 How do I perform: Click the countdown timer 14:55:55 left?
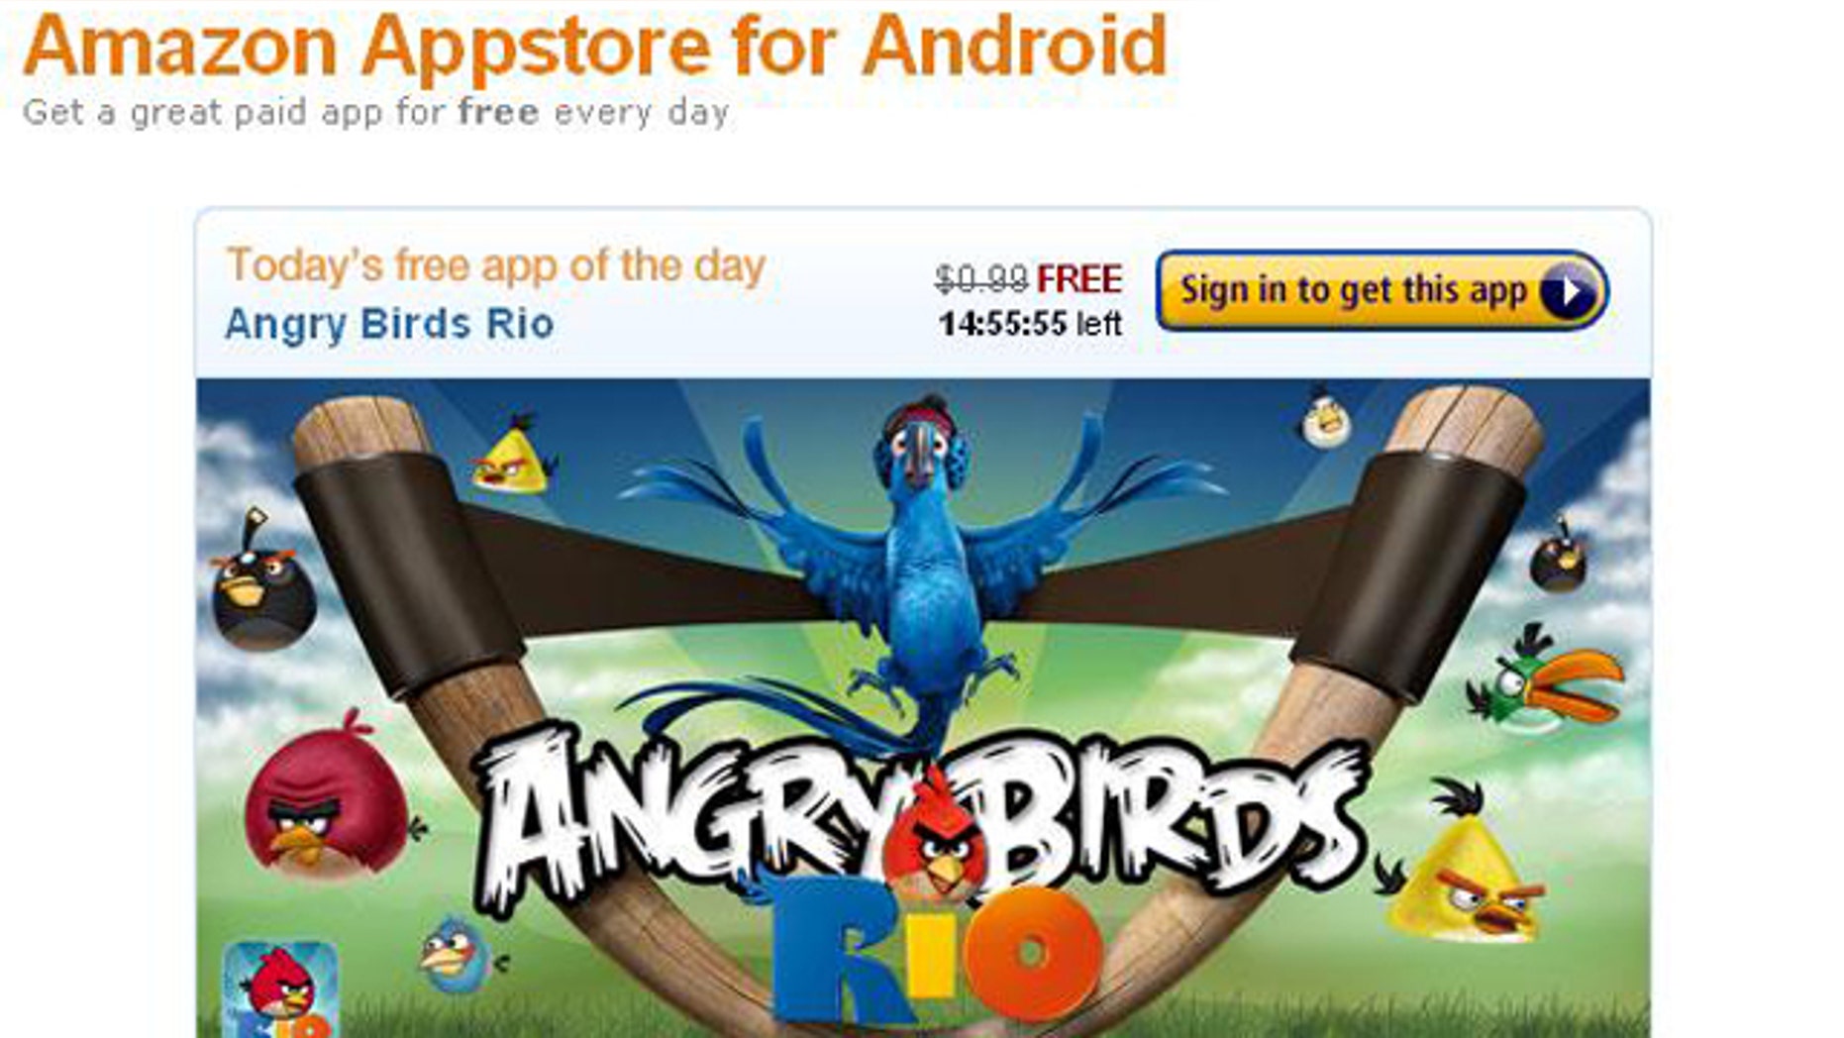click(1030, 324)
